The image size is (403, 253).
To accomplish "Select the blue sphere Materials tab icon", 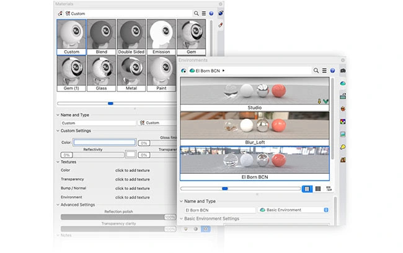I will point(221,14).
